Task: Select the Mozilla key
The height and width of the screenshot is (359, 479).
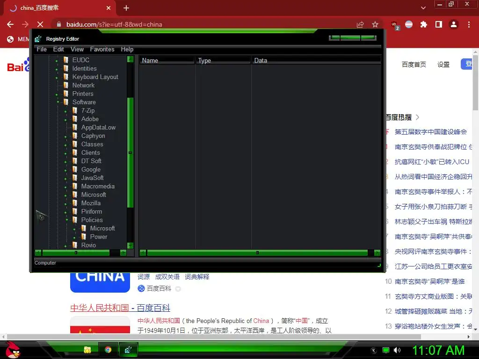Action: click(x=91, y=203)
